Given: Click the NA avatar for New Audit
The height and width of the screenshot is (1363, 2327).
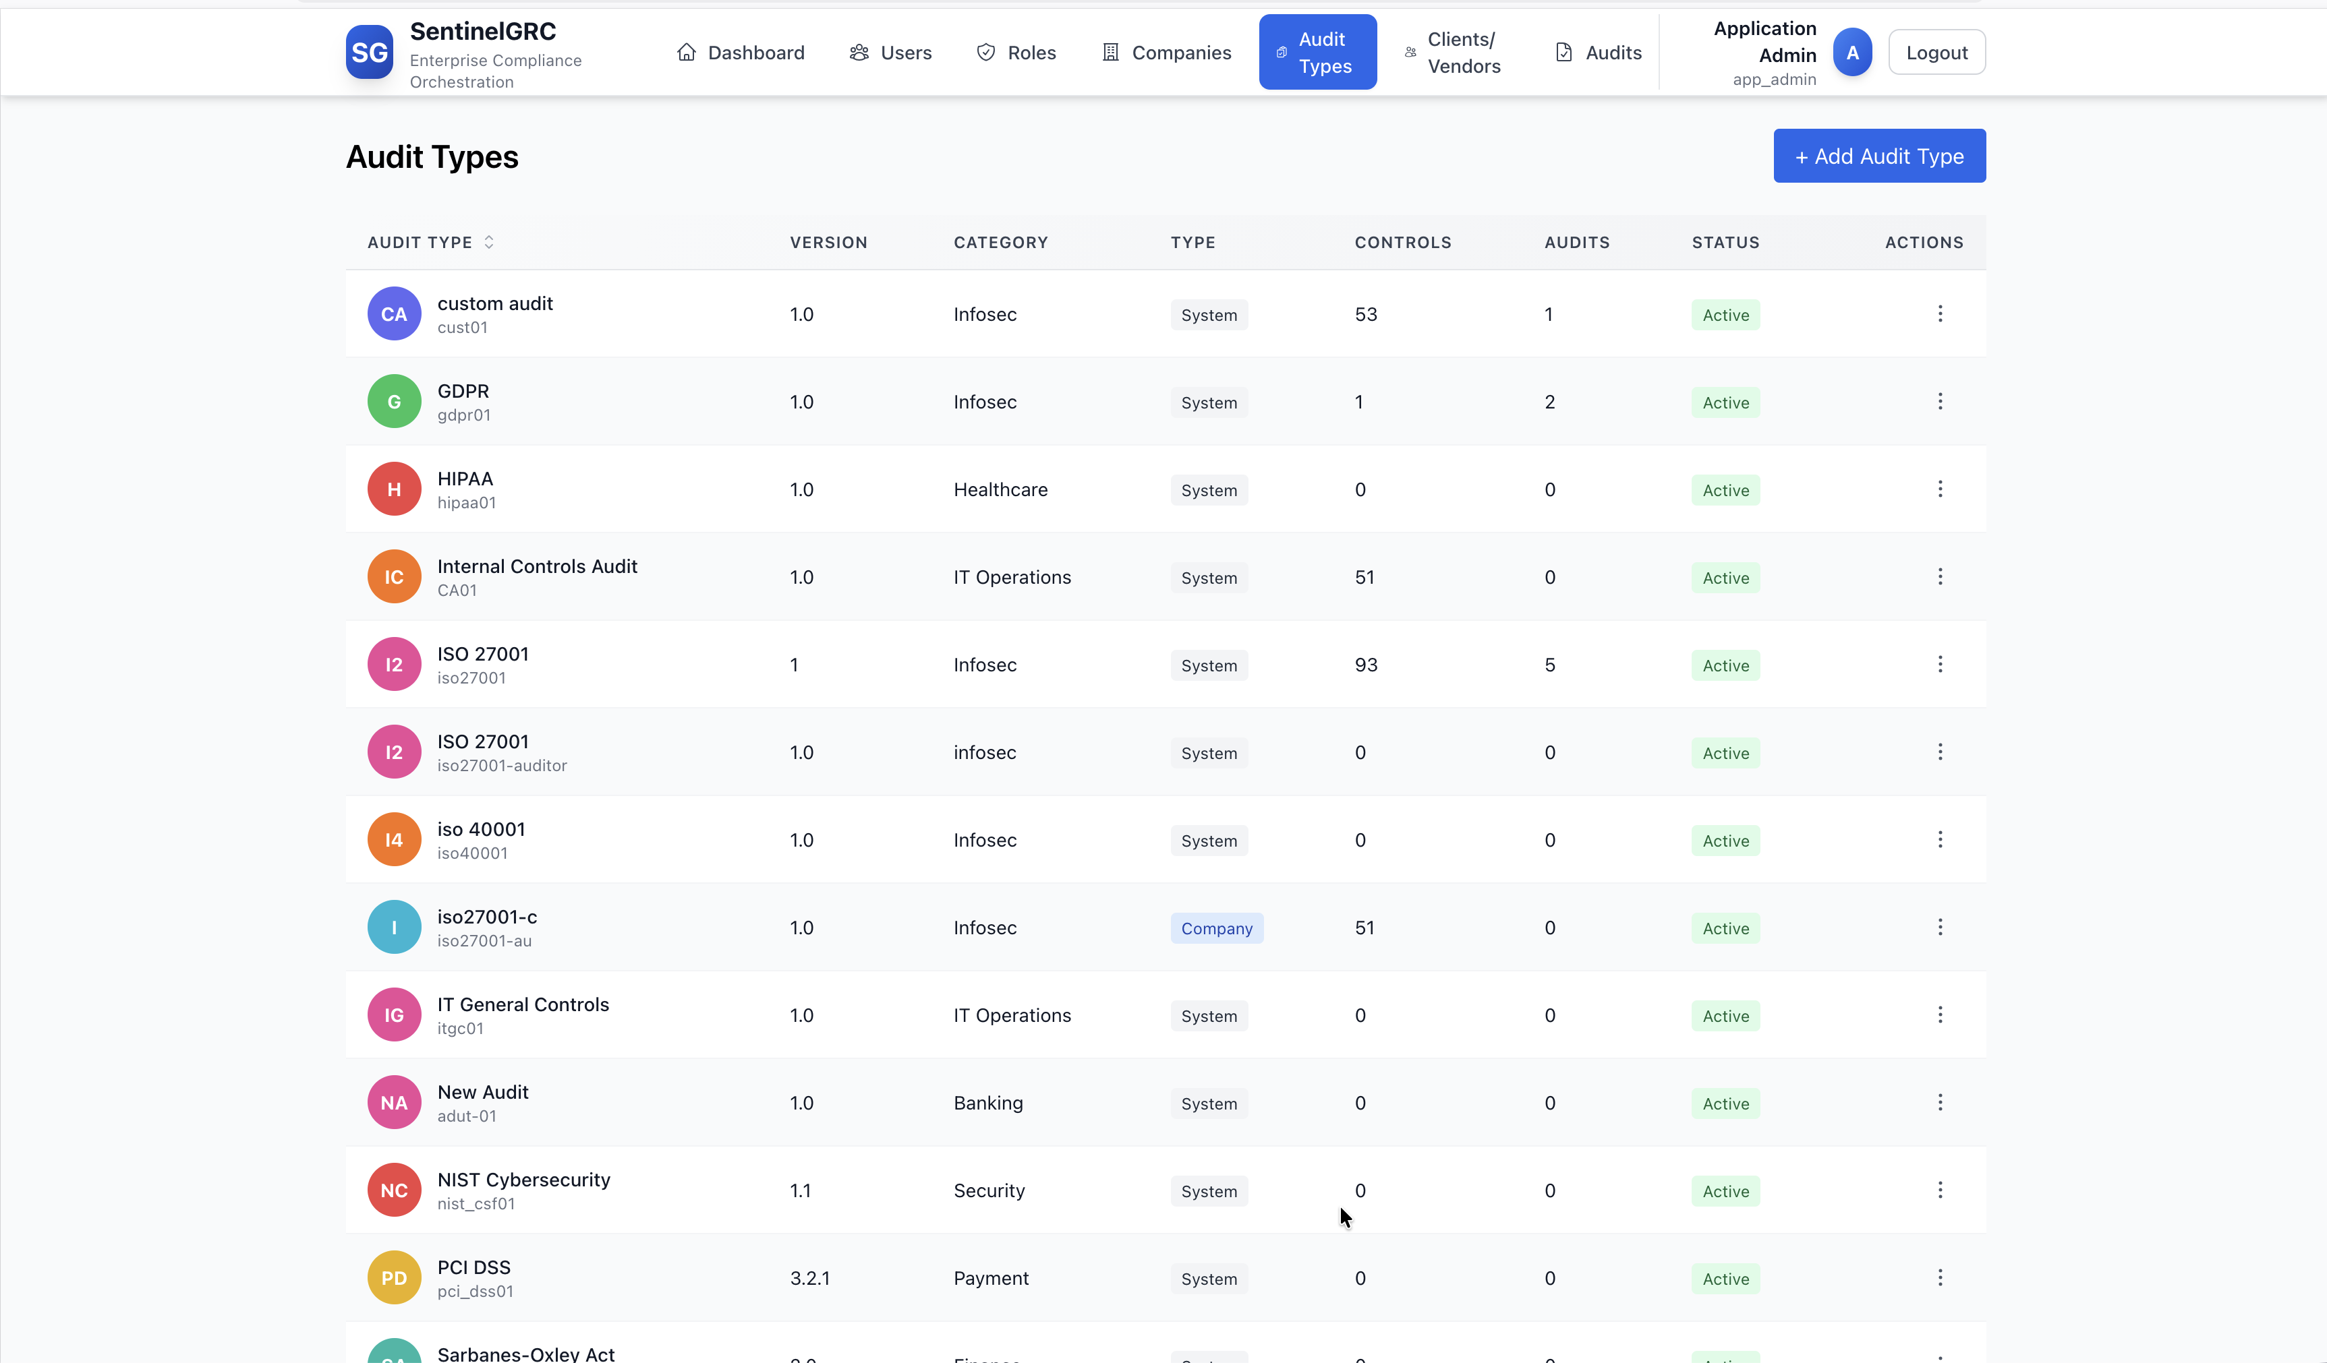Looking at the screenshot, I should click(x=395, y=1103).
